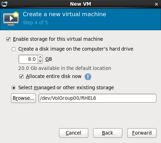Go Back to the previous step
Image resolution: width=161 pixels, height=143 pixels.
coord(108,133)
